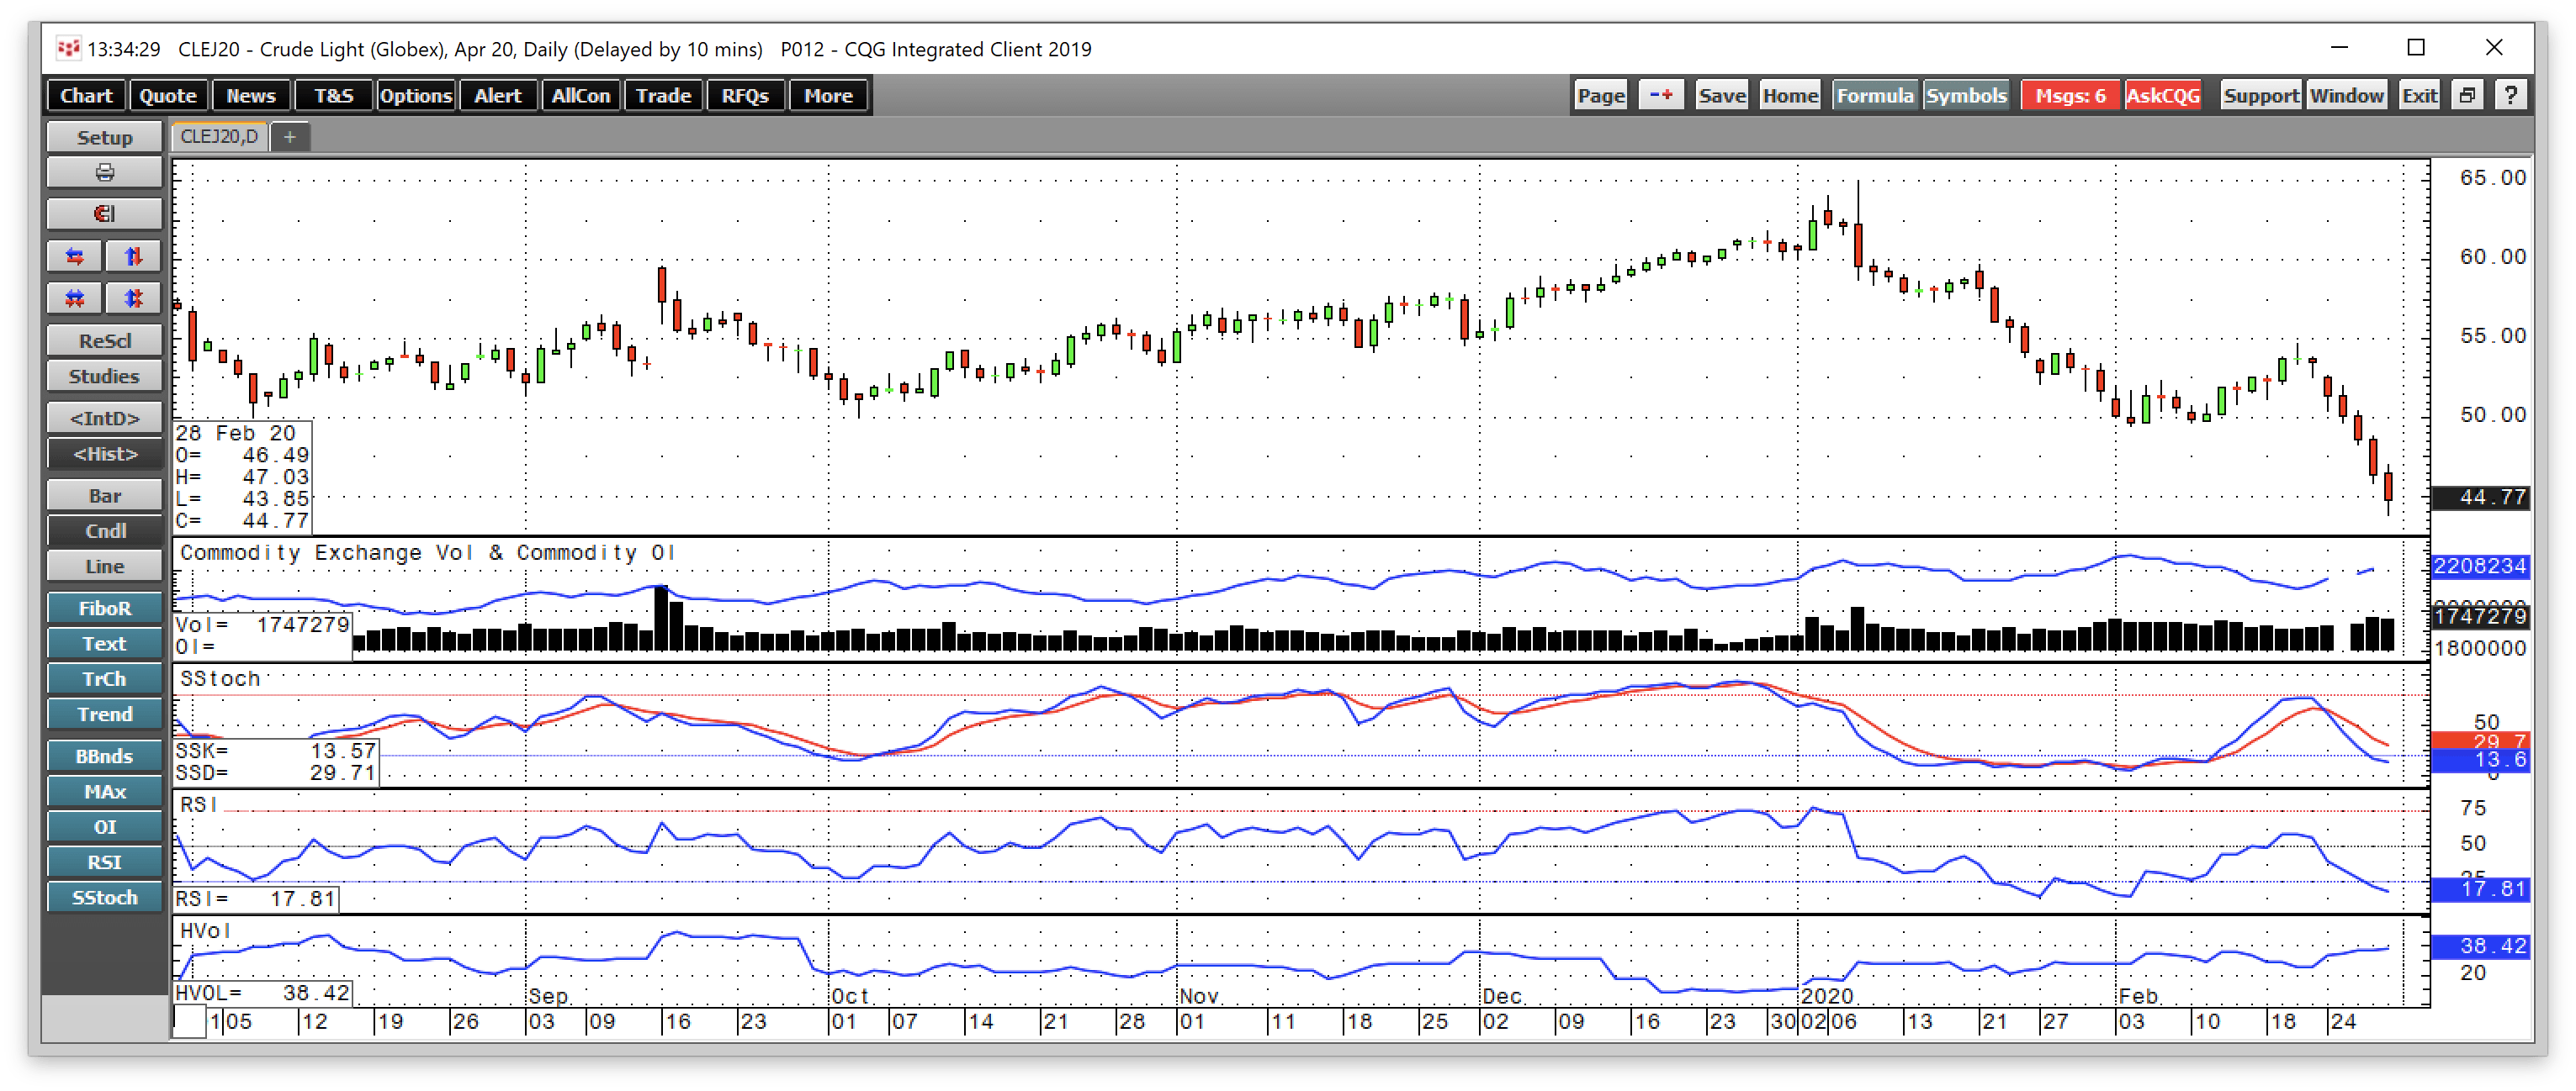Click the CQG app icon in title bar

pyautogui.click(x=68, y=48)
